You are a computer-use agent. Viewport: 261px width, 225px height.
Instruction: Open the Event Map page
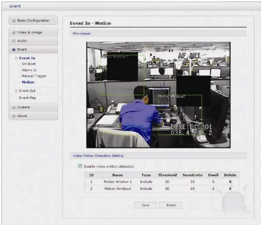pos(27,98)
